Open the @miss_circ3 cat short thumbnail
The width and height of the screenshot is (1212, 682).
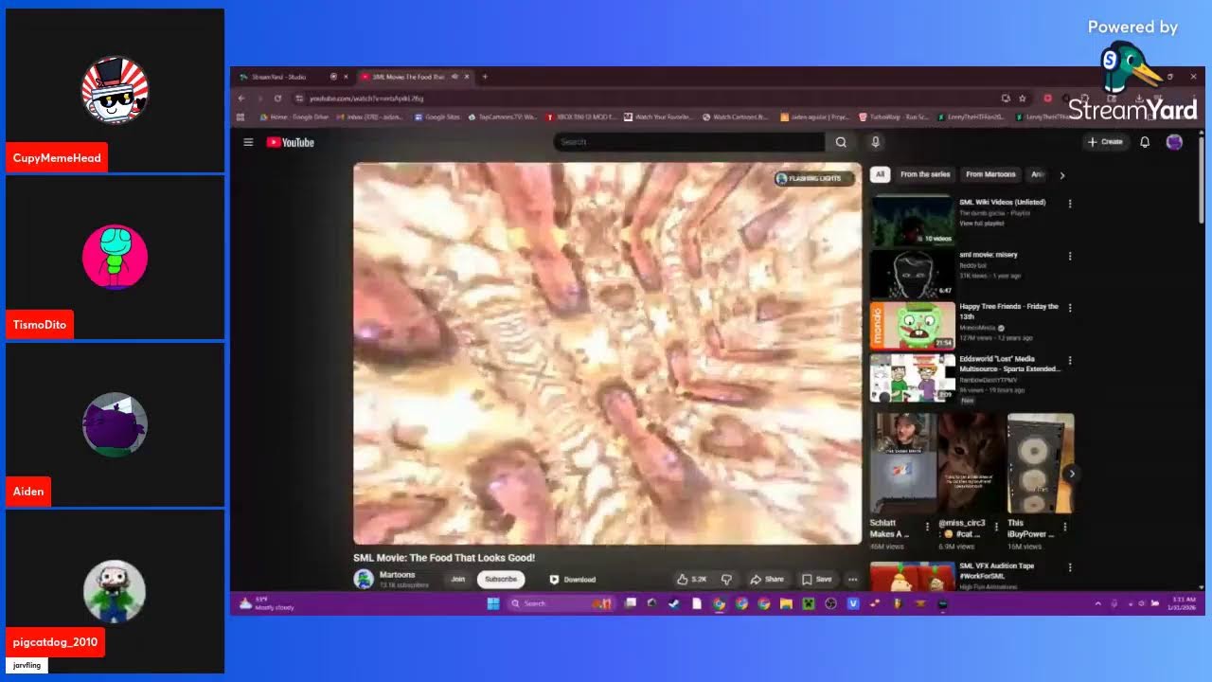tap(971, 463)
